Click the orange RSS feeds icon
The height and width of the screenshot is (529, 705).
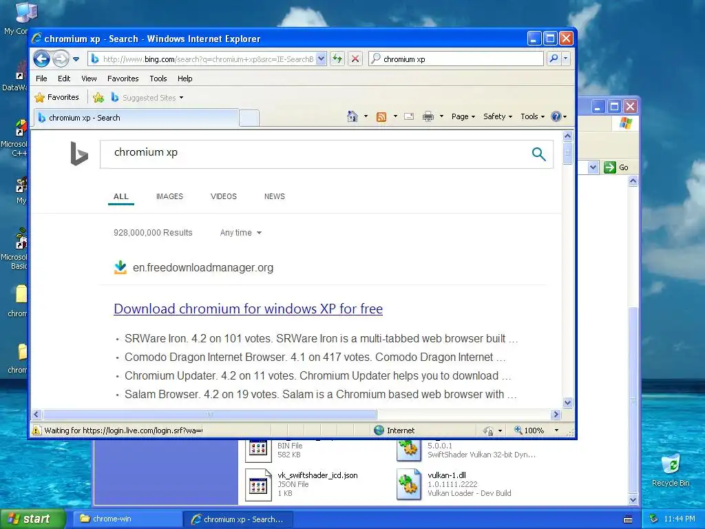tap(381, 117)
